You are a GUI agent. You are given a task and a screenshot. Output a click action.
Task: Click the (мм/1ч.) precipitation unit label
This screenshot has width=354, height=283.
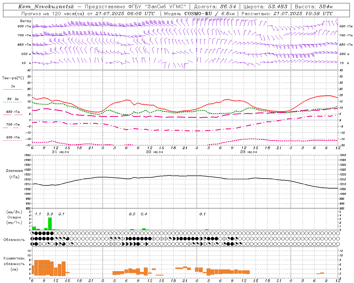(14, 222)
